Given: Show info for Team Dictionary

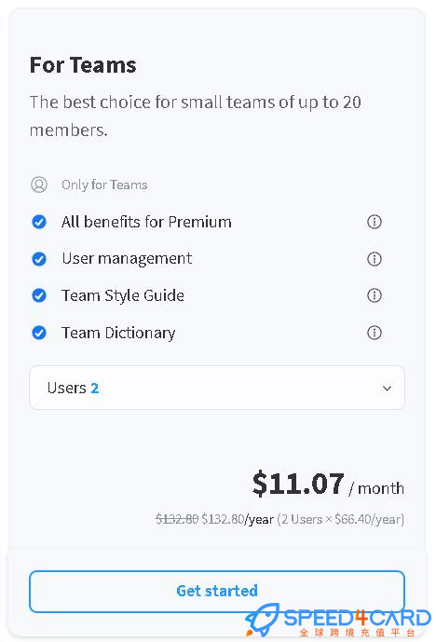Looking at the screenshot, I should coord(375,333).
